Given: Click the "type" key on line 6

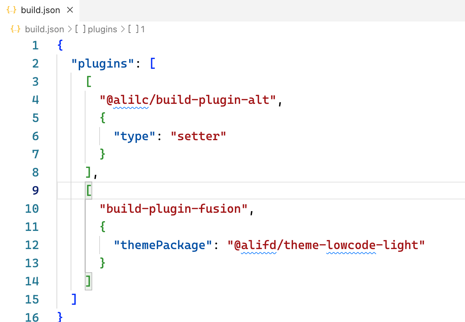Looking at the screenshot, I should pos(135,136).
